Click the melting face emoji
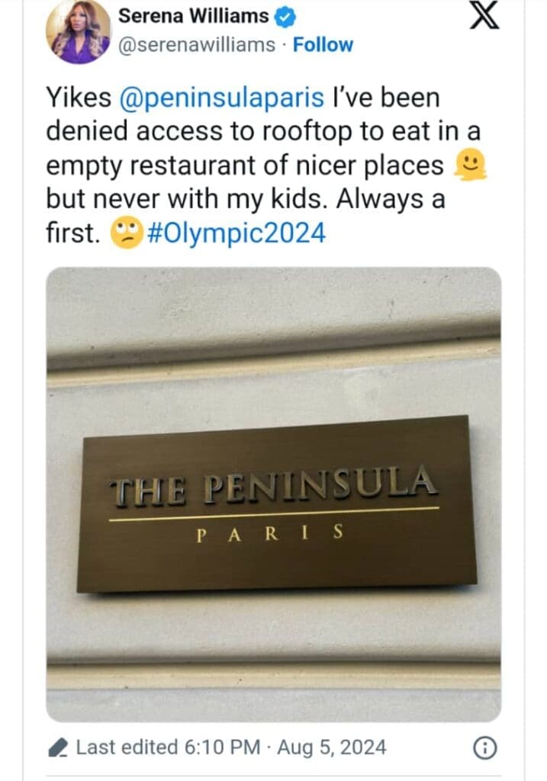The height and width of the screenshot is (781, 547). pos(470,164)
